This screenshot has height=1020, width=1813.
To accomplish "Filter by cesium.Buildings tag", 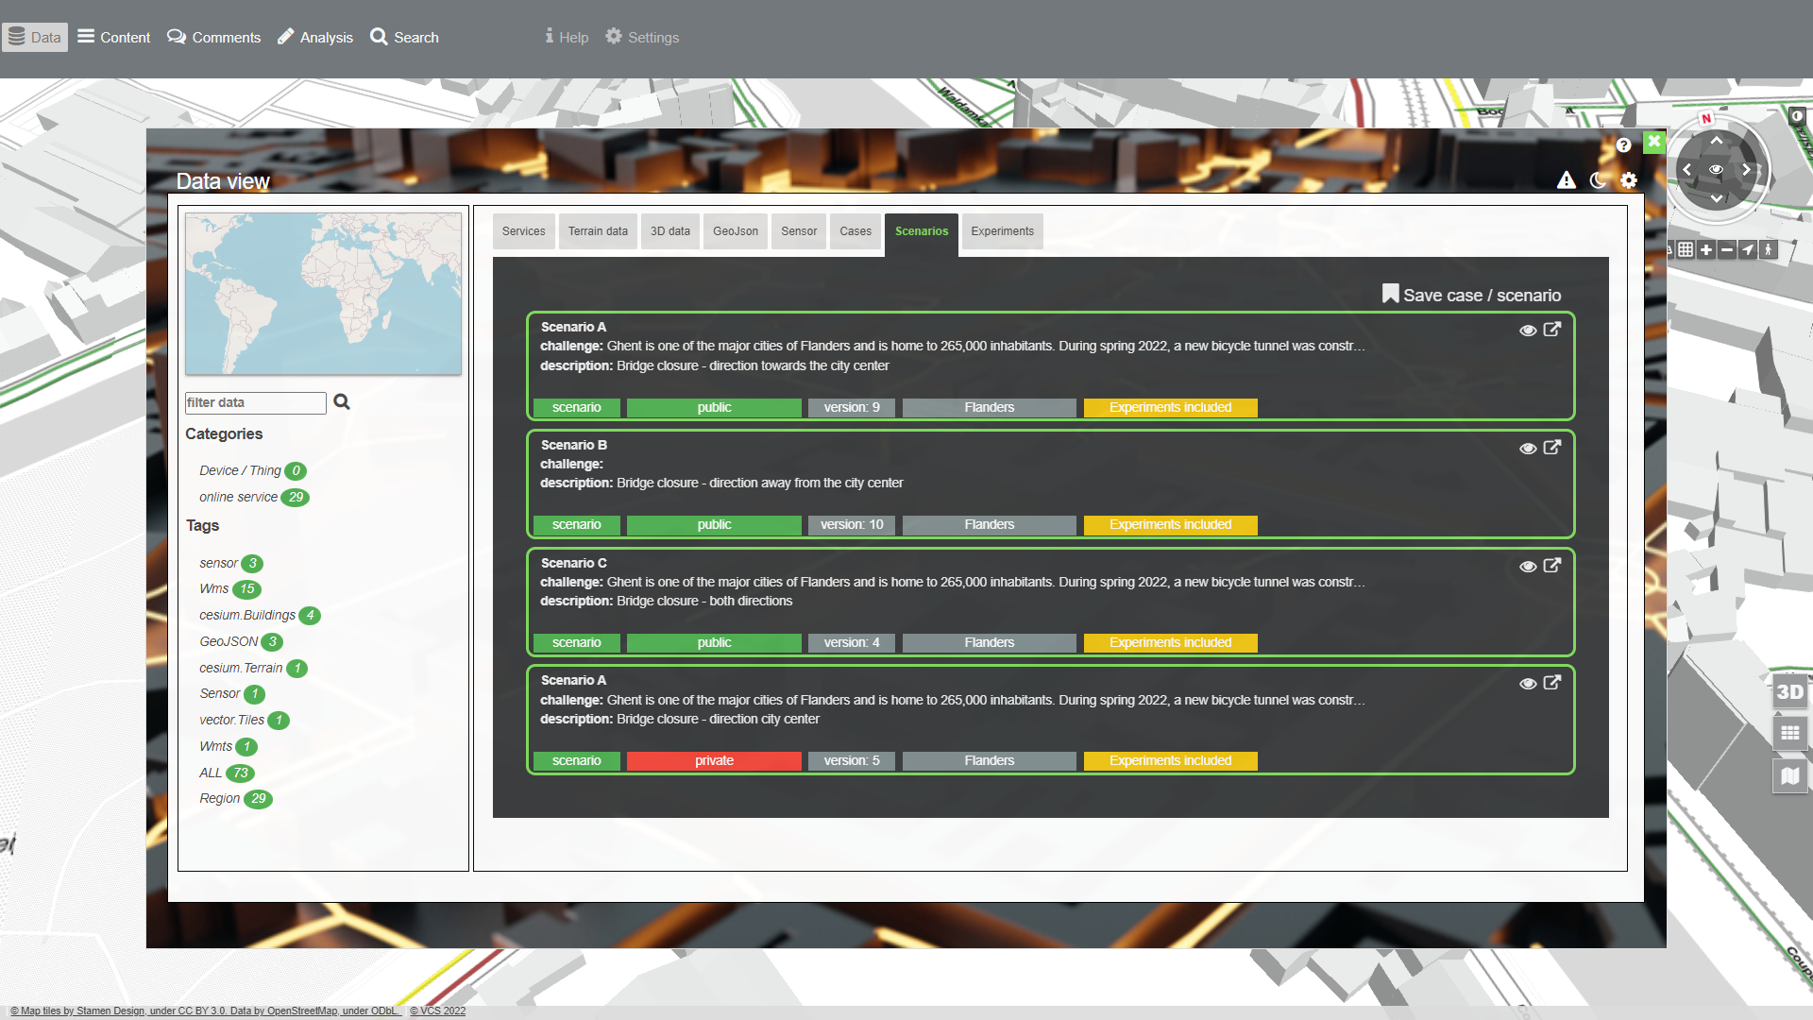I will pos(247,616).
